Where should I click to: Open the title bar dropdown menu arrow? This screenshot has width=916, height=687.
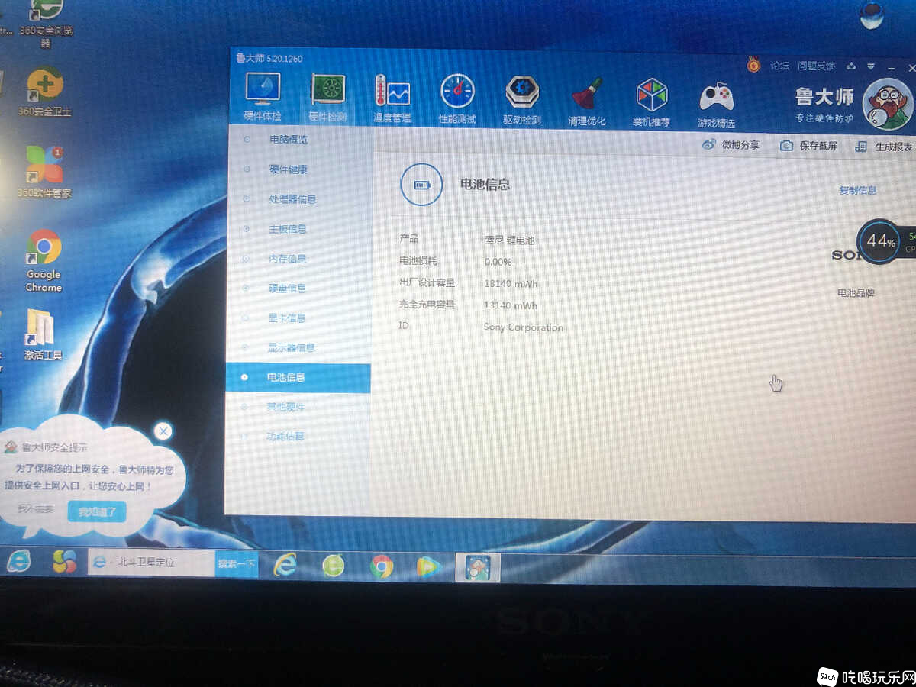coord(871,67)
